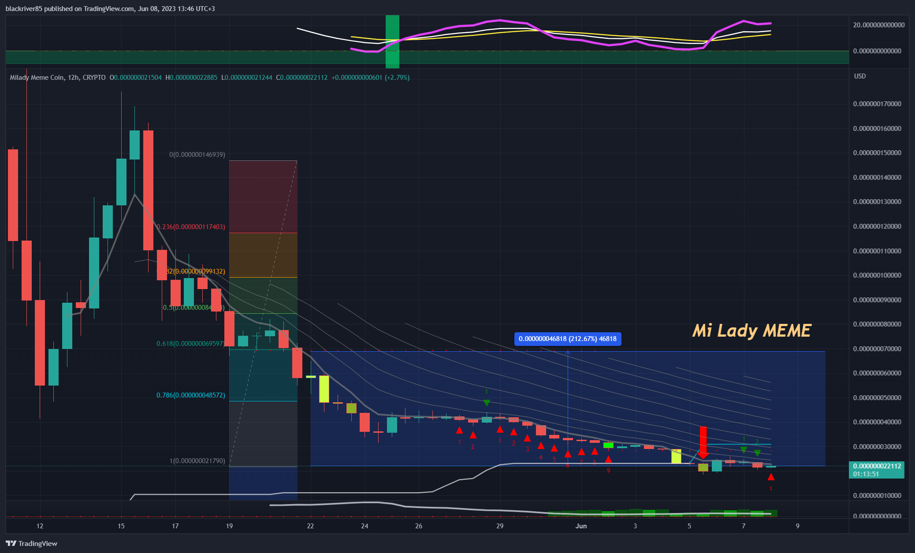Click the USD currency label
Viewport: 915px width, 553px height.
[860, 76]
